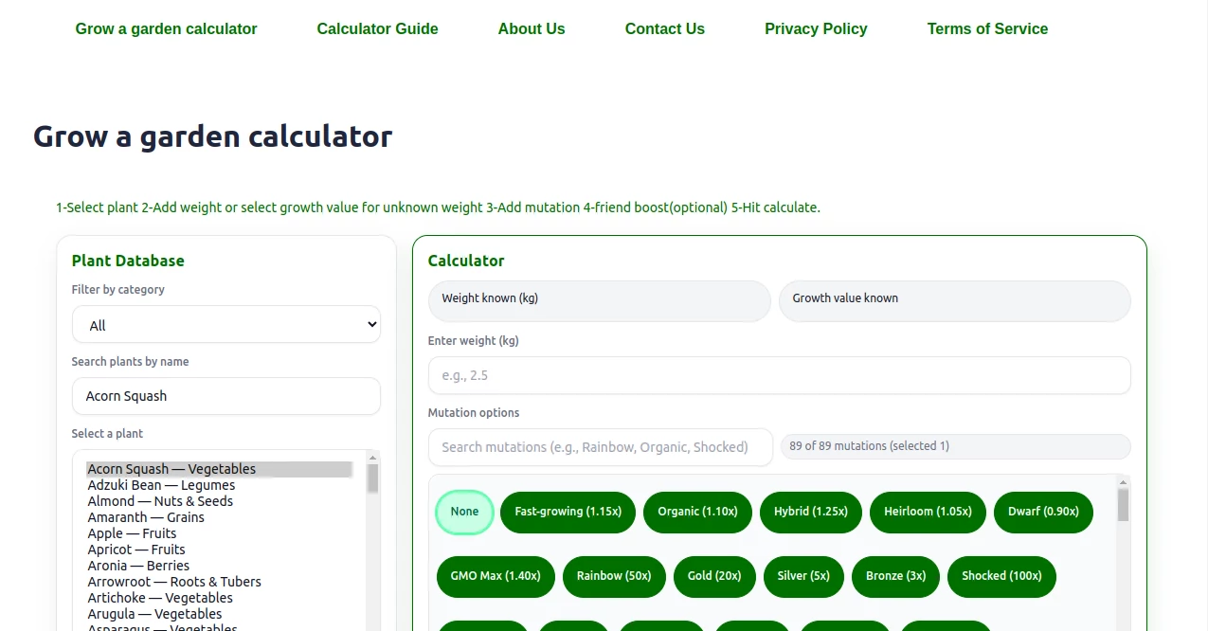
Task: Click the mutation search box
Action: point(599,446)
